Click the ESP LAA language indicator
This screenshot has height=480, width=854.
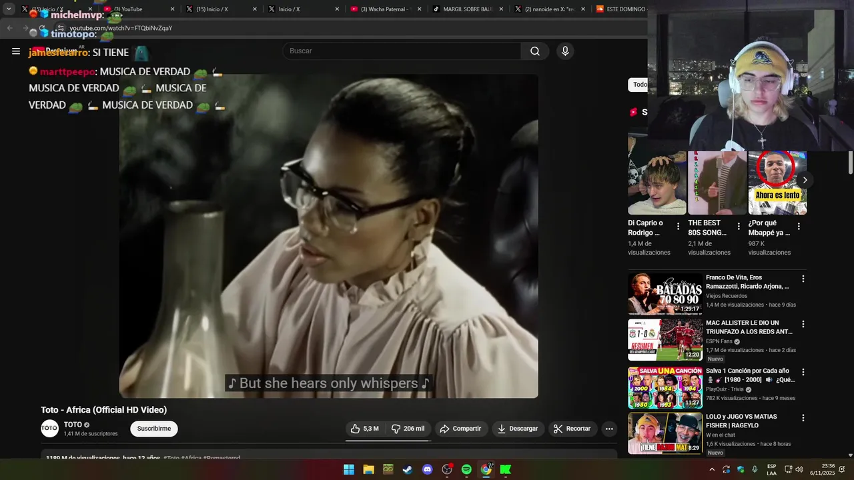[x=771, y=469]
